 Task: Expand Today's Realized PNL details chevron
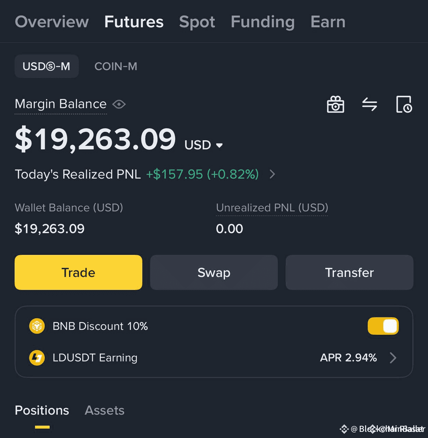(272, 174)
